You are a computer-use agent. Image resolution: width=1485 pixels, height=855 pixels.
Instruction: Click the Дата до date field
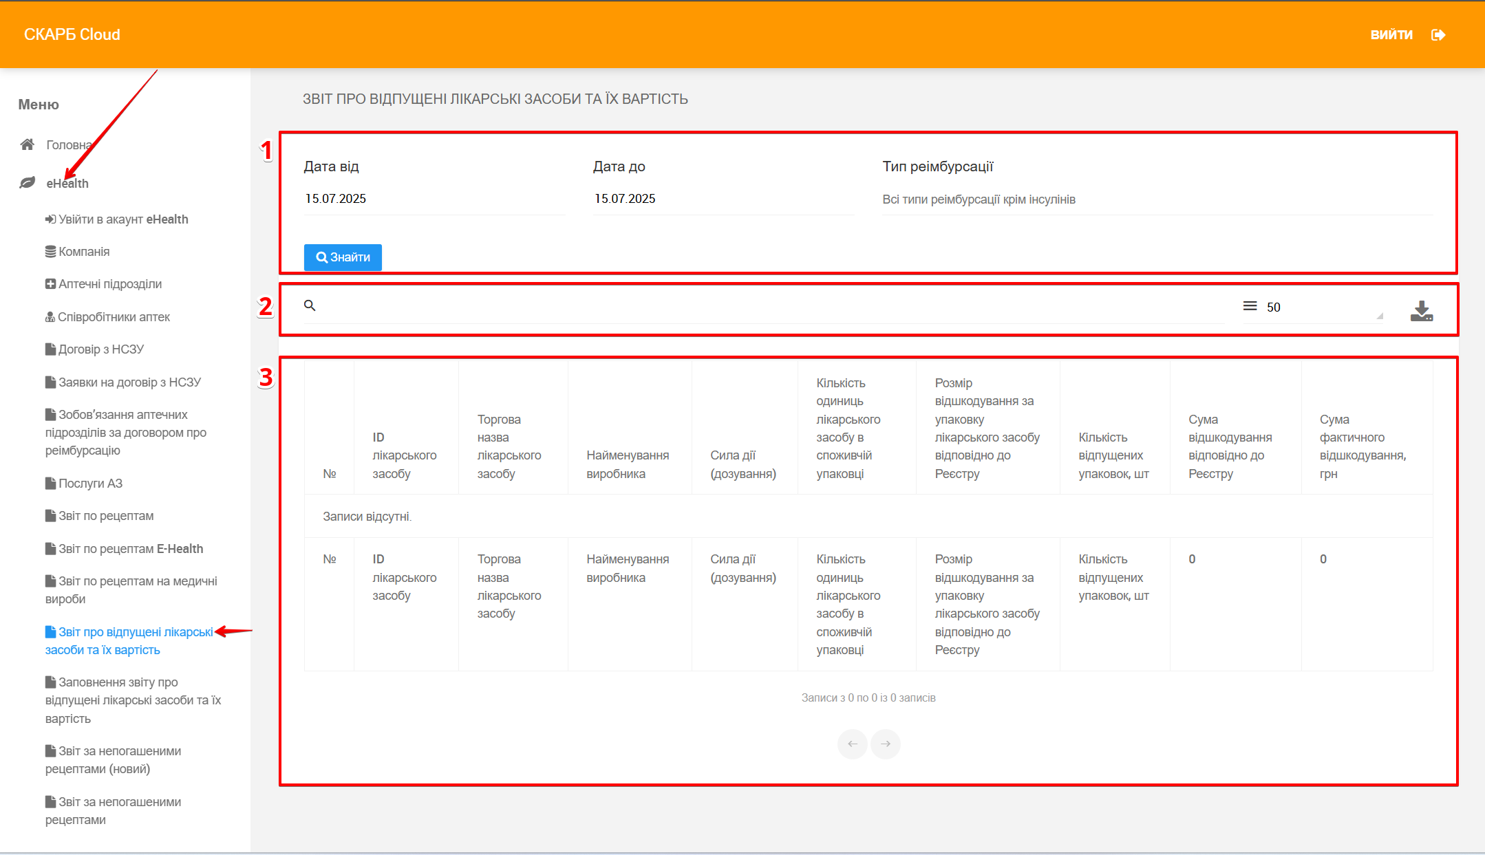click(x=723, y=199)
